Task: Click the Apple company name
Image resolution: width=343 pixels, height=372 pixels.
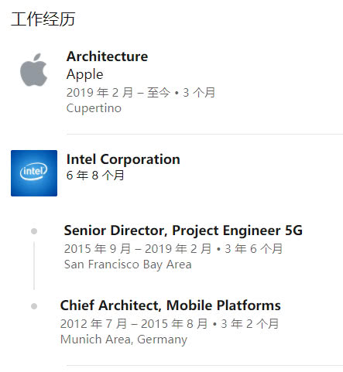Action: point(84,74)
